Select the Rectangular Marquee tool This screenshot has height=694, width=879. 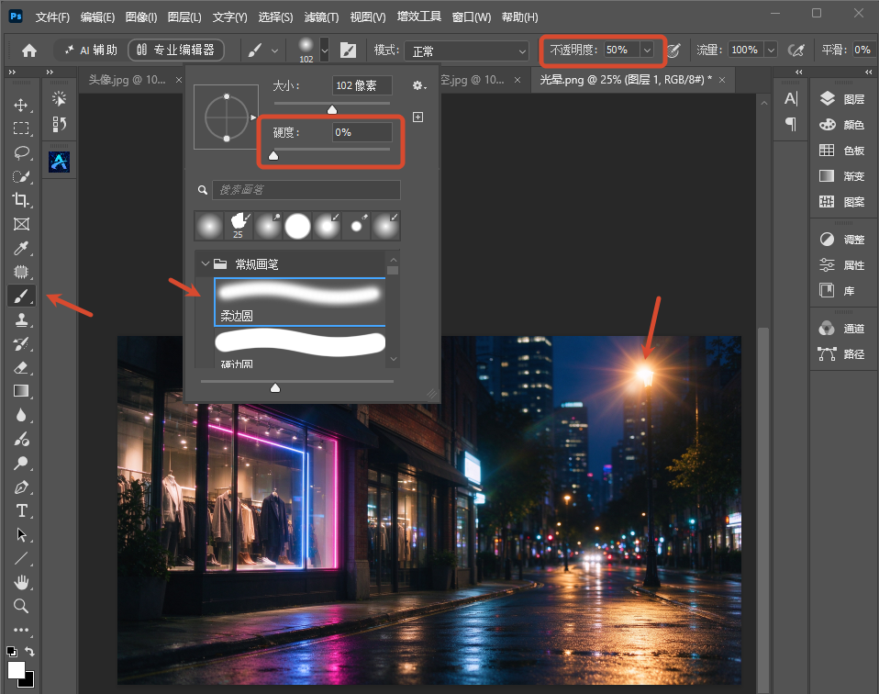[21, 129]
